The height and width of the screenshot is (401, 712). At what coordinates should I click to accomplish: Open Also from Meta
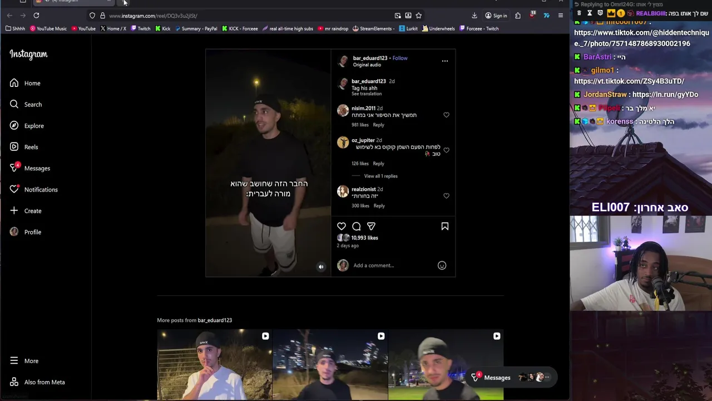[x=37, y=382]
